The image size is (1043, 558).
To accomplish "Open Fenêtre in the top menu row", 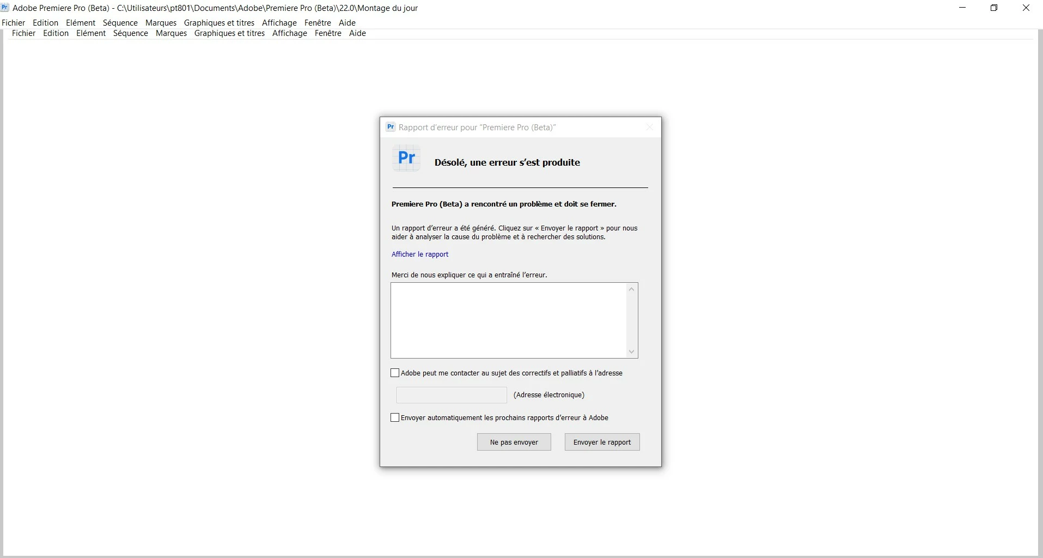I will (318, 23).
